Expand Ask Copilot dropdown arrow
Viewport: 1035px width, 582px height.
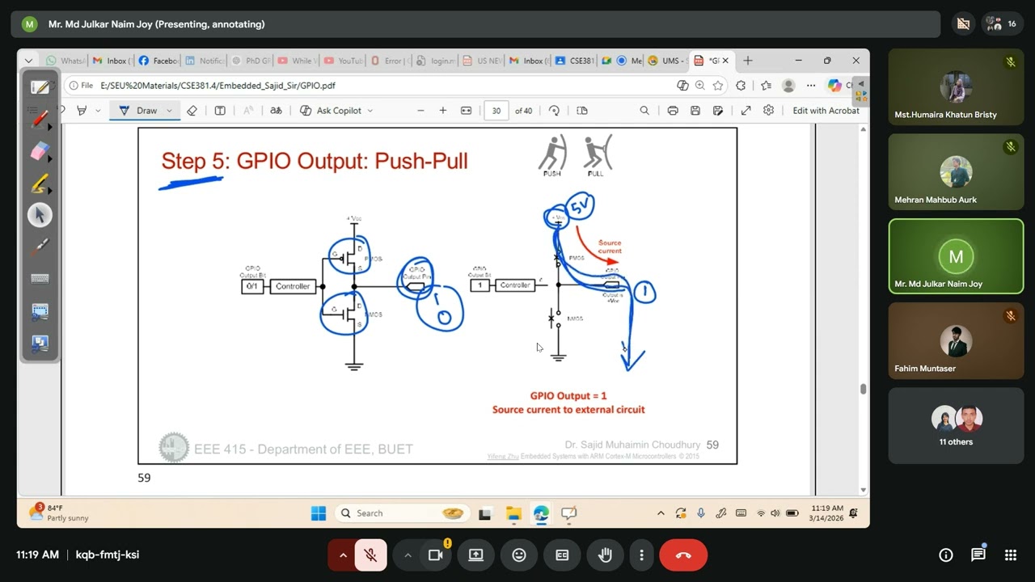pyautogui.click(x=370, y=111)
